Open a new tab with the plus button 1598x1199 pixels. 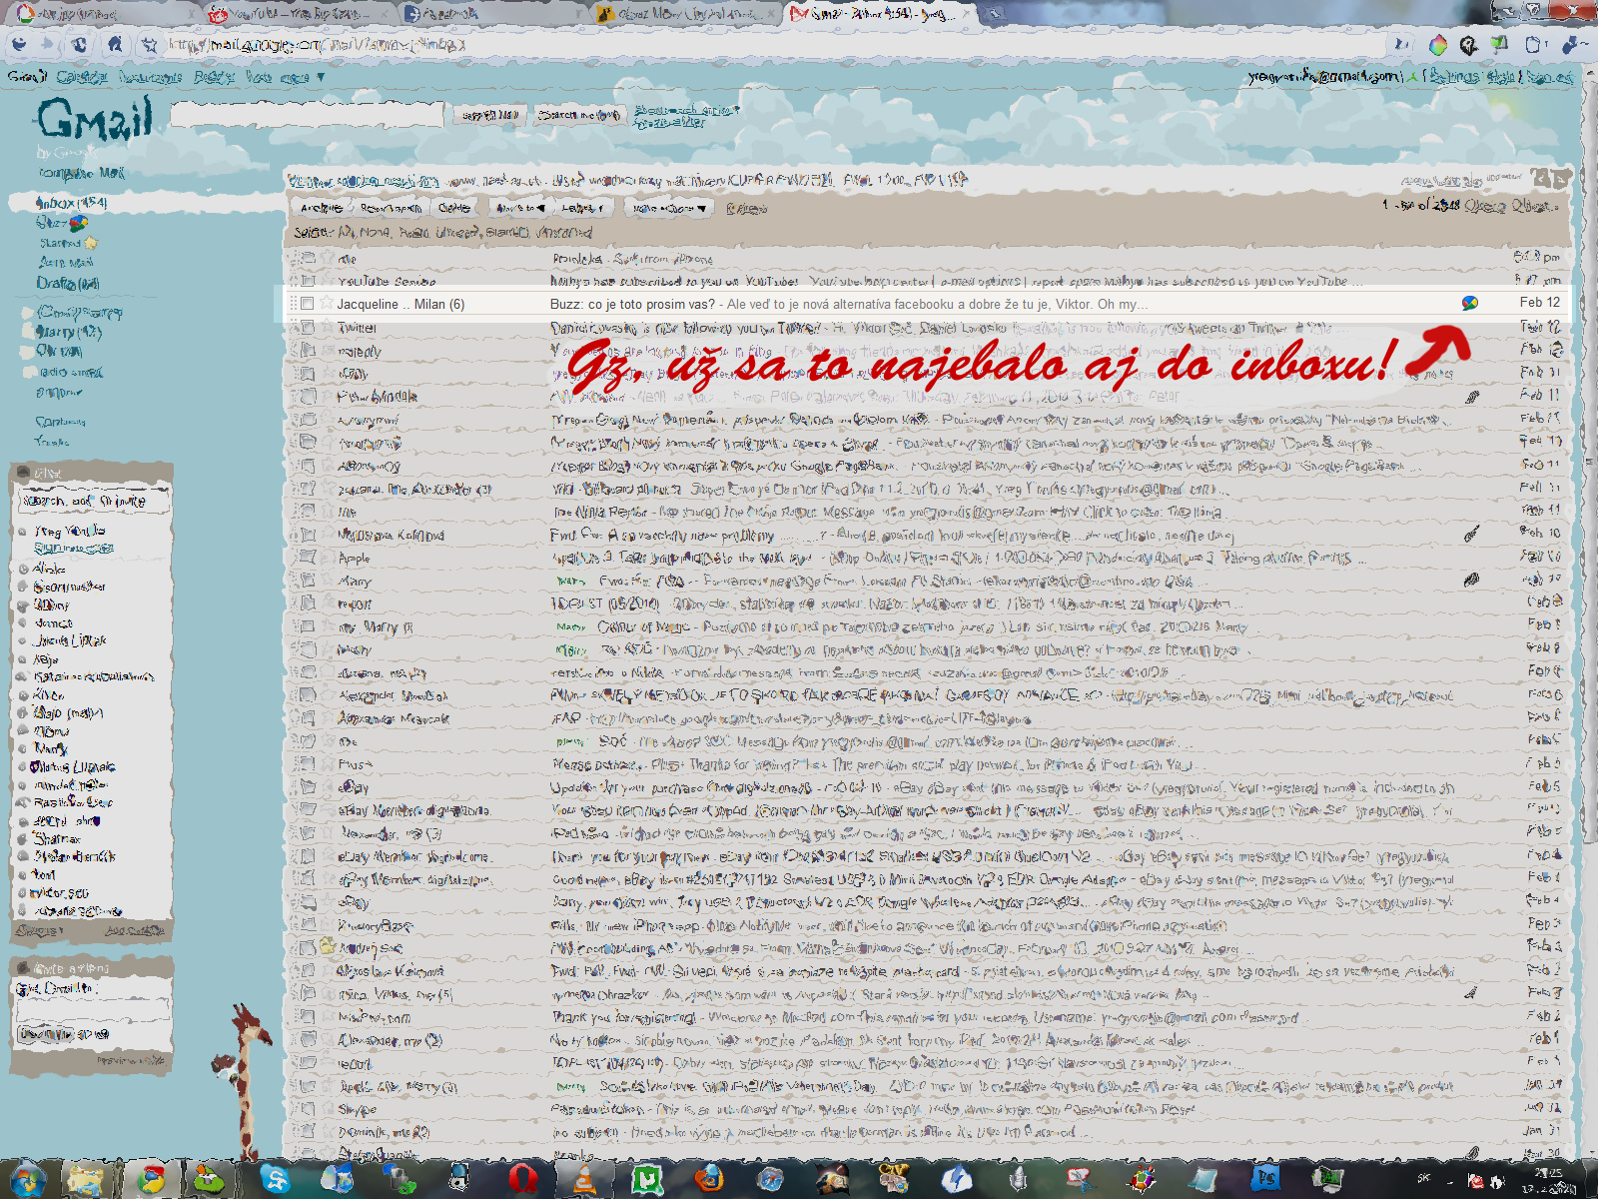coord(994,13)
